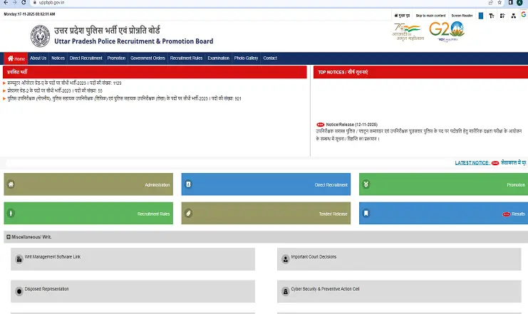The width and height of the screenshot is (528, 314).
Task: Select the blue theme color swatch
Action: 481,16
